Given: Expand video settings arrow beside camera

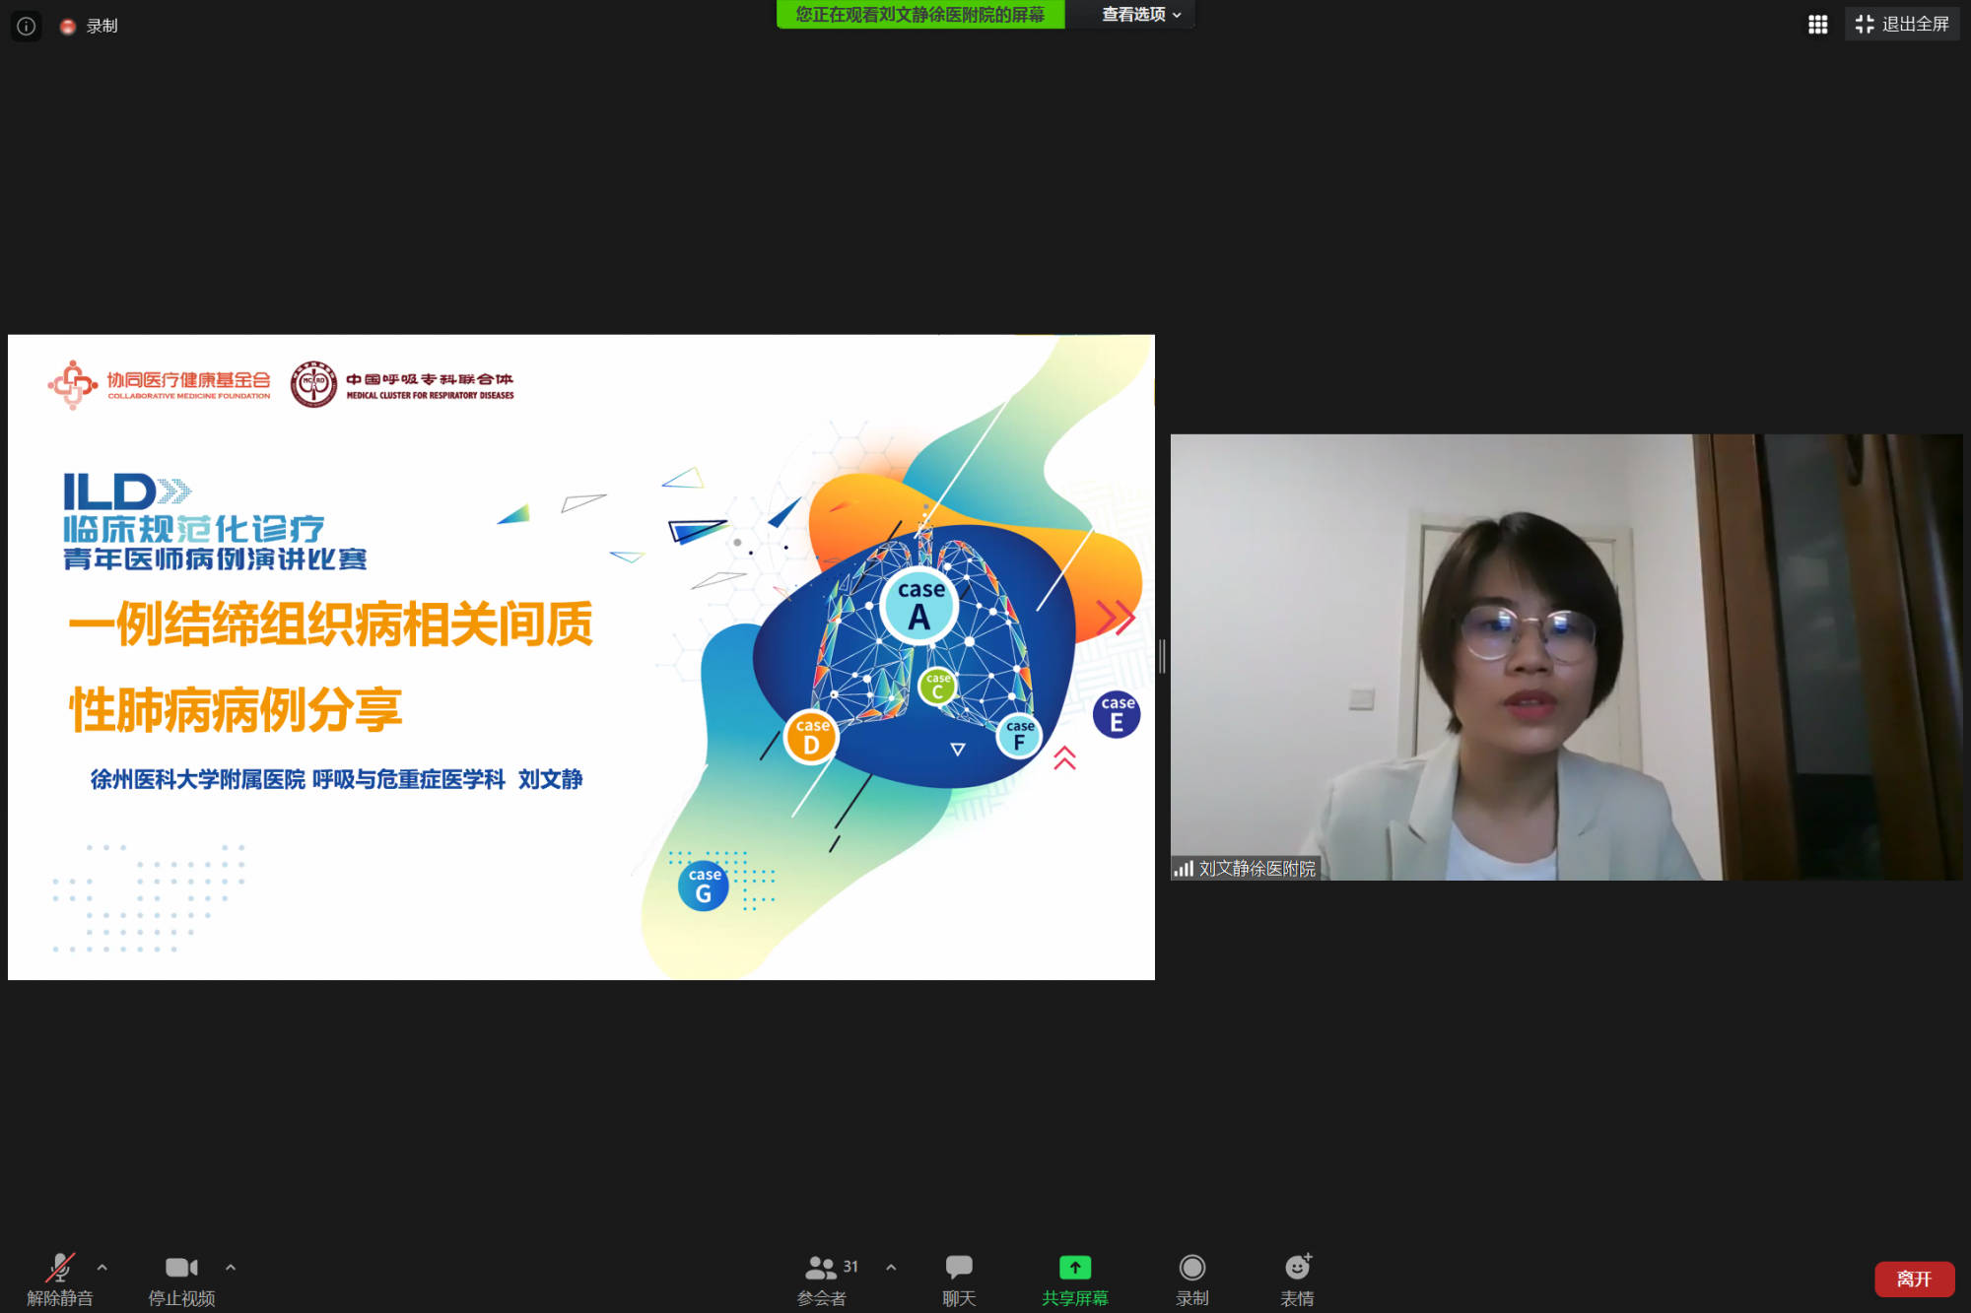Looking at the screenshot, I should (x=231, y=1268).
